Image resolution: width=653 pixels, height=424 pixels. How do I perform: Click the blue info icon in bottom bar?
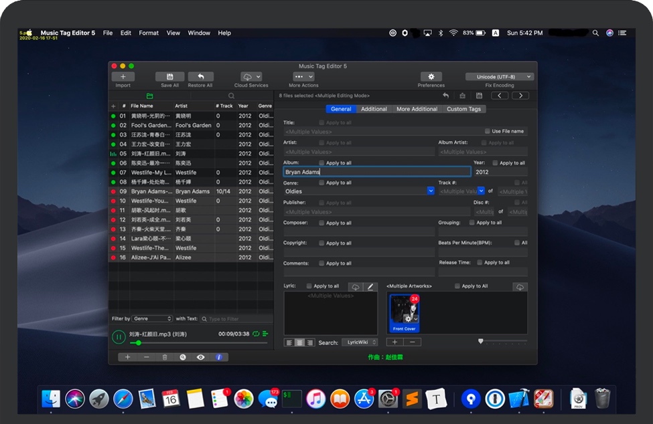click(218, 357)
